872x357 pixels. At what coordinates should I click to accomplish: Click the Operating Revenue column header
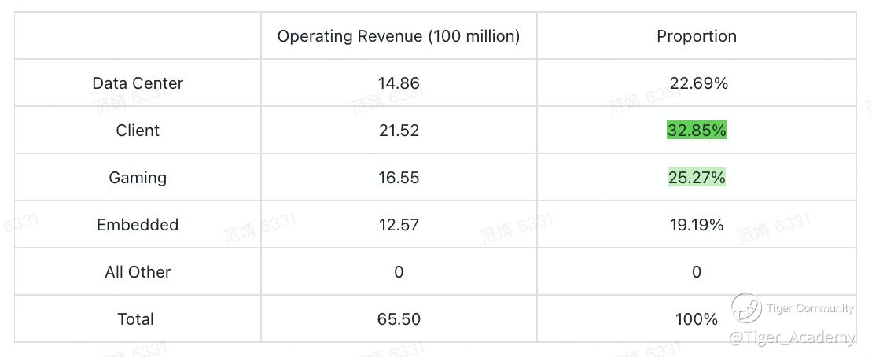[398, 36]
